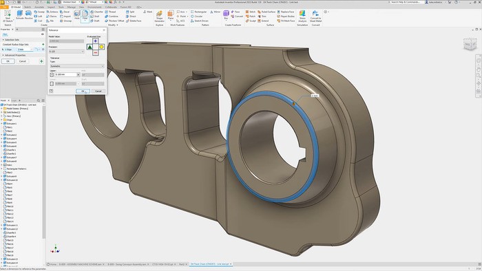Switch to the Annotate ribbon tab
This screenshot has width=482, height=271.
tap(39, 7)
